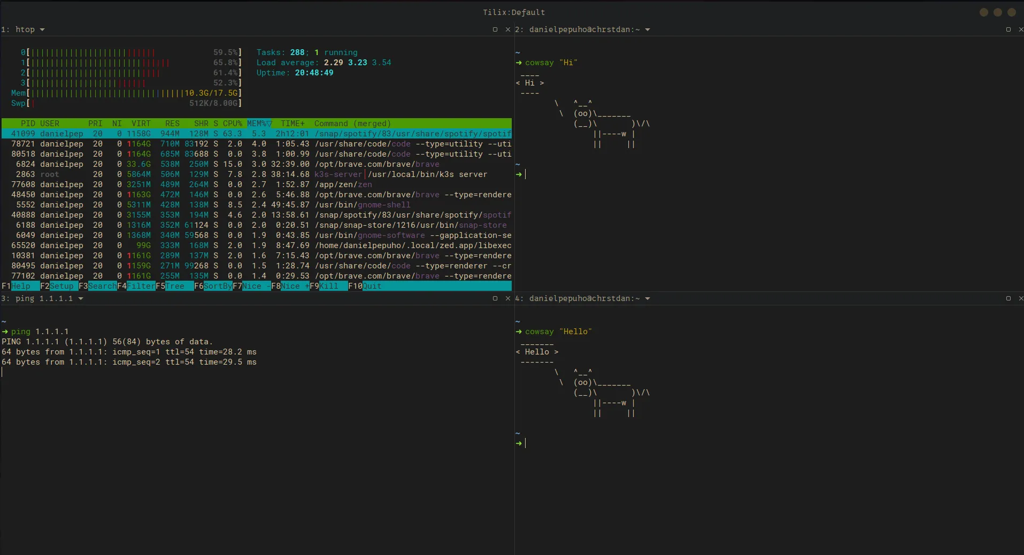Sort by PRI column header

point(95,124)
